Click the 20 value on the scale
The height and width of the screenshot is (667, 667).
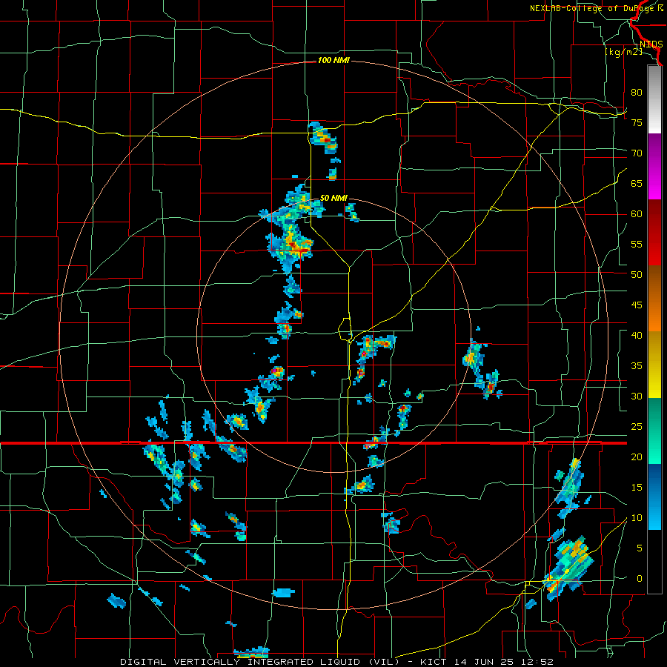pyautogui.click(x=637, y=457)
